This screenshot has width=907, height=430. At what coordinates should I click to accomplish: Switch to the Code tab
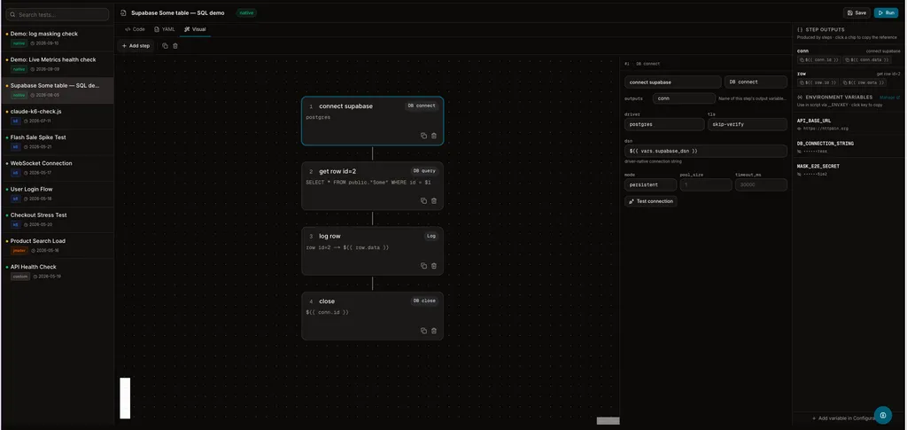[x=135, y=29]
